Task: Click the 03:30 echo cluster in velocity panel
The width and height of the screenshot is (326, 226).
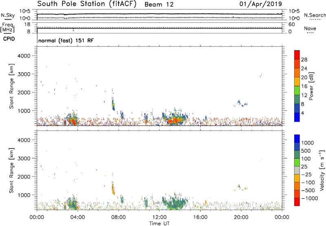Action: point(73,202)
